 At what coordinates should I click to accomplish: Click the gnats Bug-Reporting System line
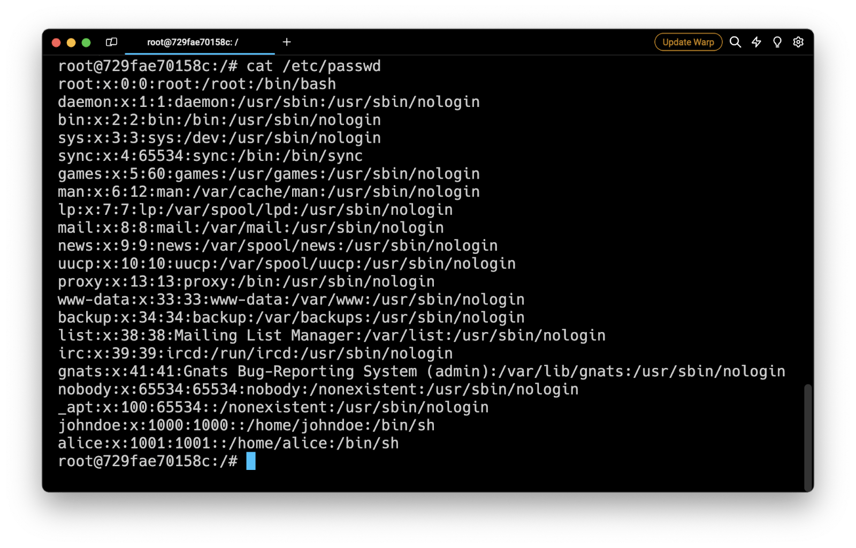click(421, 372)
